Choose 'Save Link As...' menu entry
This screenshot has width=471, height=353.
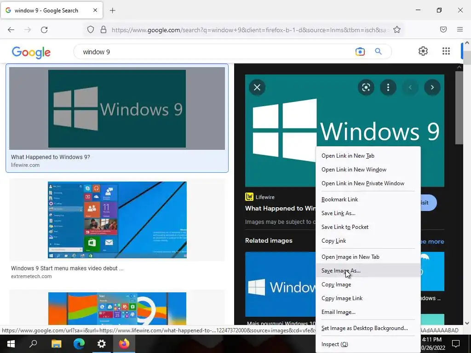368,213
